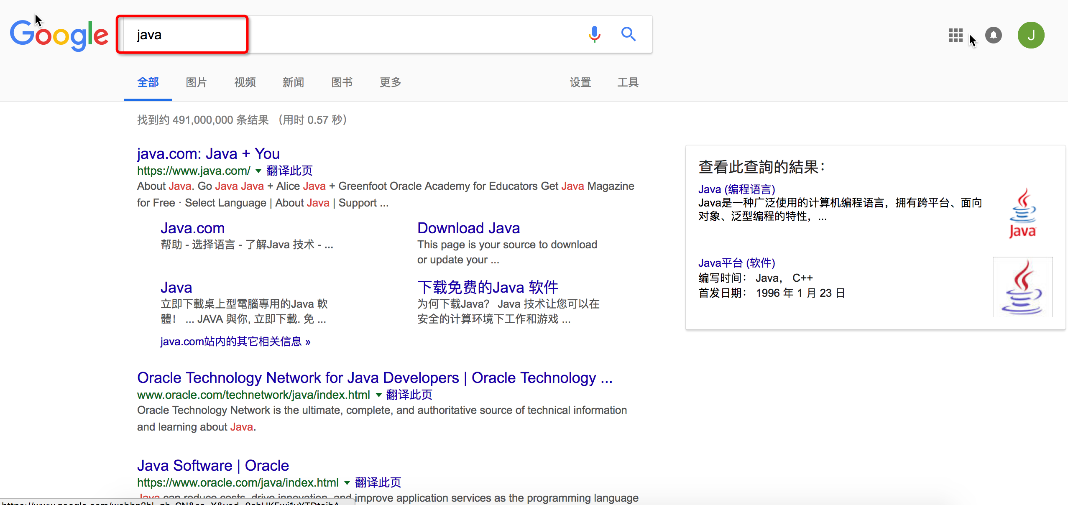Open 工具 options
This screenshot has width=1068, height=505.
coord(628,82)
